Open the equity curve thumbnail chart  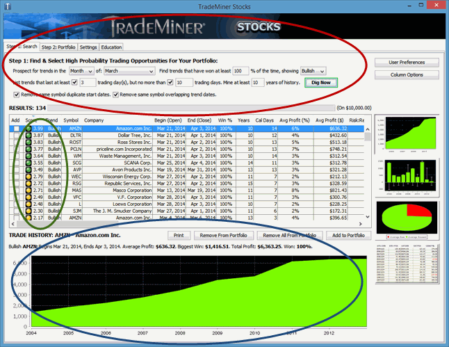407,134
